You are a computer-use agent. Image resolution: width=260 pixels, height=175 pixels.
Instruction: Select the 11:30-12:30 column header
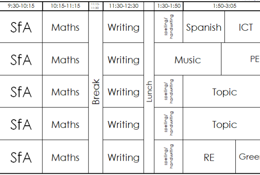pos(123,6)
